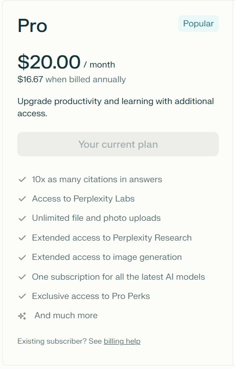Screen dimensions: 235x369
Task: Click the checkmark next to Perplexity Labs
Action: 22,199
